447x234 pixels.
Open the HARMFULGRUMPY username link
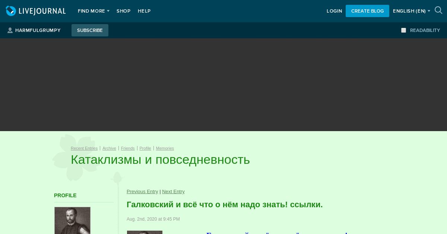(x=38, y=30)
